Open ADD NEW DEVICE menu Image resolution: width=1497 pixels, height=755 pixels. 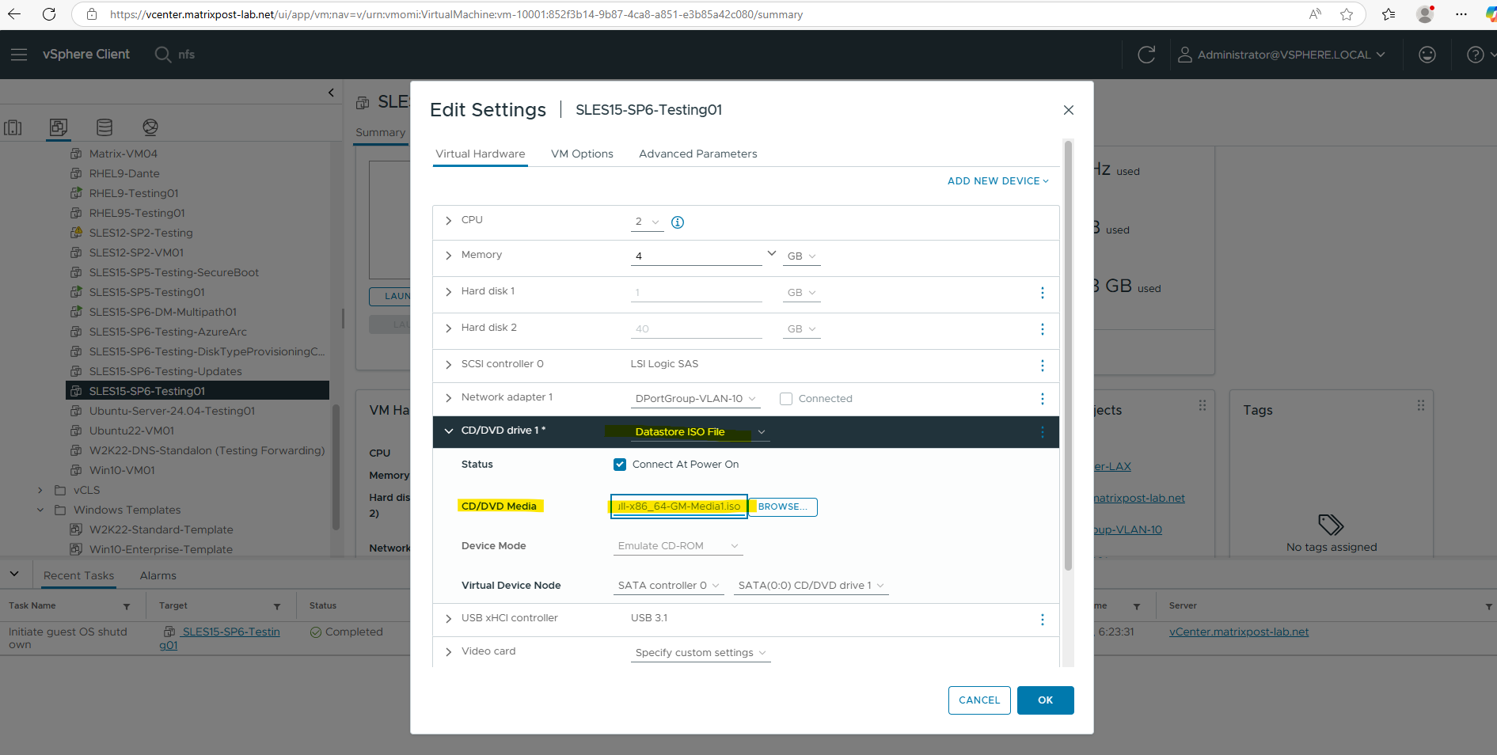pos(997,181)
